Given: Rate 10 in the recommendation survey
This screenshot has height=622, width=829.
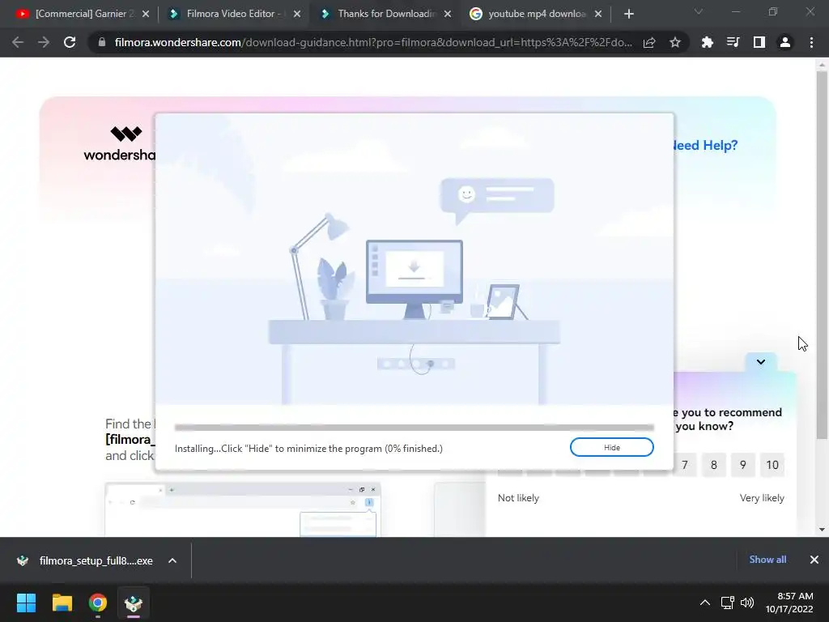Looking at the screenshot, I should [772, 465].
